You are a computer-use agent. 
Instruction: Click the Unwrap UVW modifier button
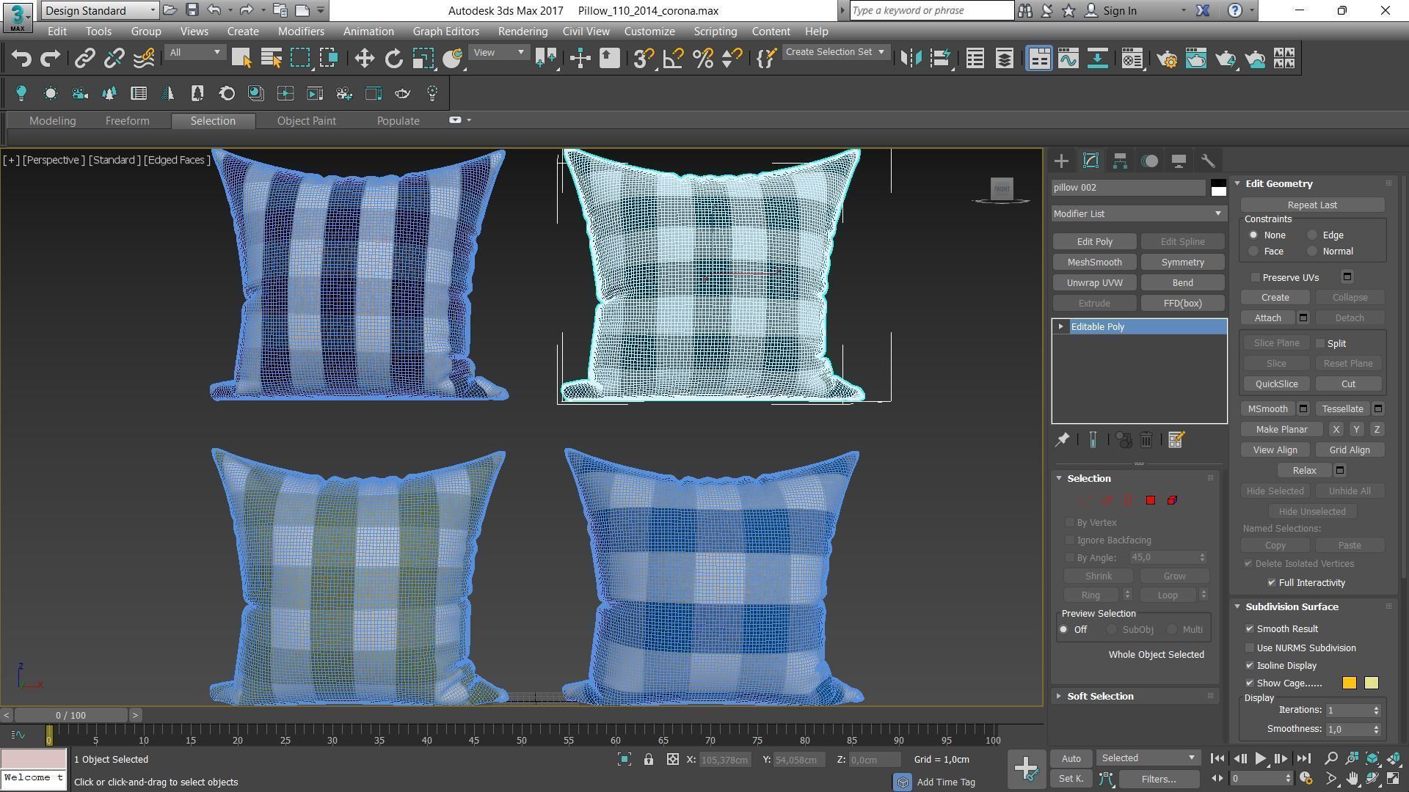(1094, 282)
